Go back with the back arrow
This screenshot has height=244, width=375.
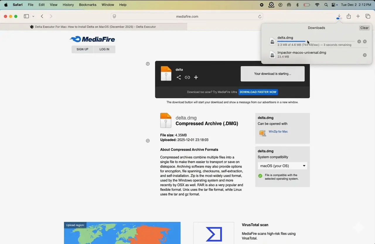[42, 16]
